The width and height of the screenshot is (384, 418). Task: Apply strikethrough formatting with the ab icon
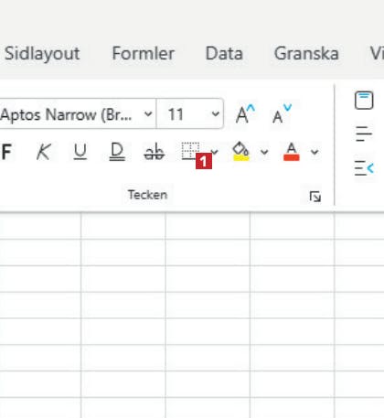tap(155, 152)
